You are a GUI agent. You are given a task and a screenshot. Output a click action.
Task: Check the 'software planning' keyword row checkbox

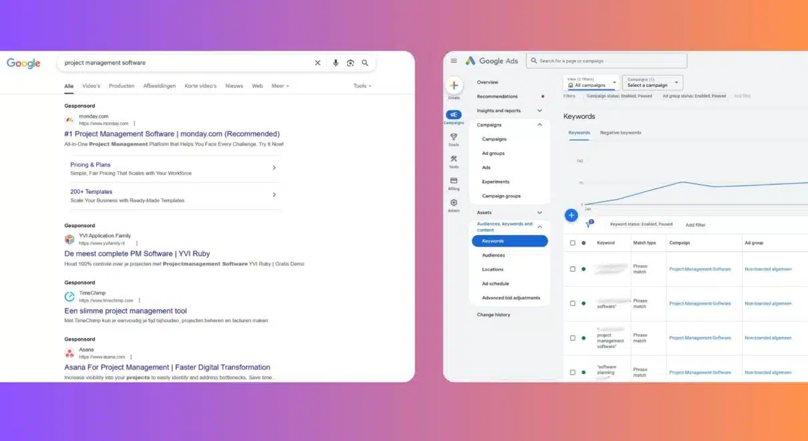tap(572, 372)
